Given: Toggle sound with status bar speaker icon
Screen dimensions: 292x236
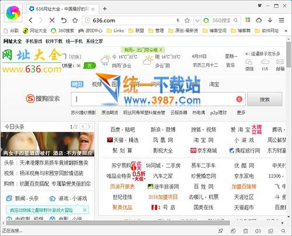Looking at the screenshot, I should [x=258, y=231].
